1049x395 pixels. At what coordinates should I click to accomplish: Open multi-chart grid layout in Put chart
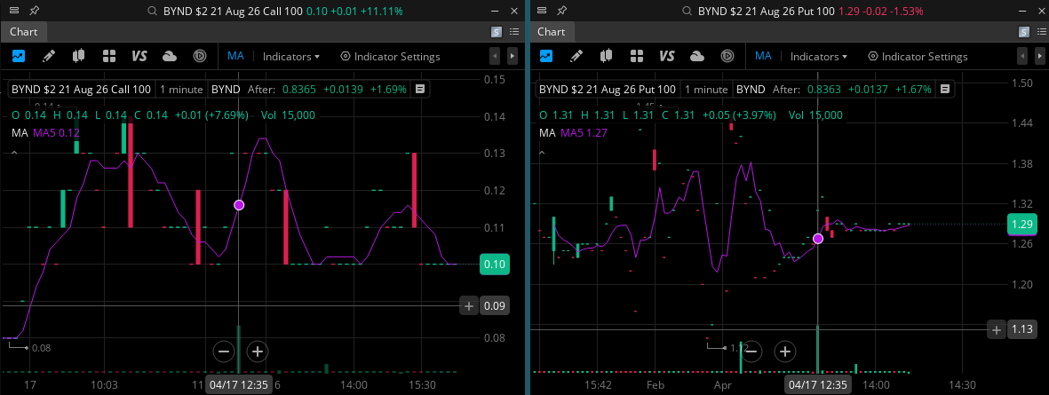coord(637,56)
